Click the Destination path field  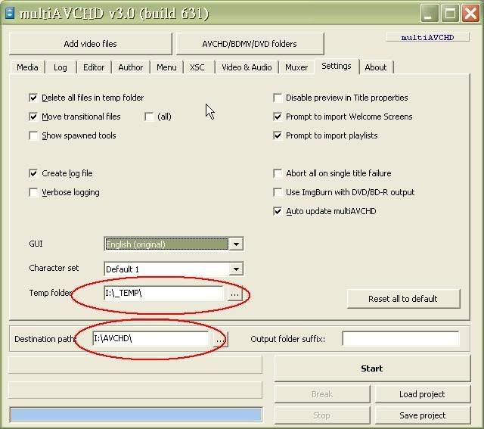pos(150,339)
